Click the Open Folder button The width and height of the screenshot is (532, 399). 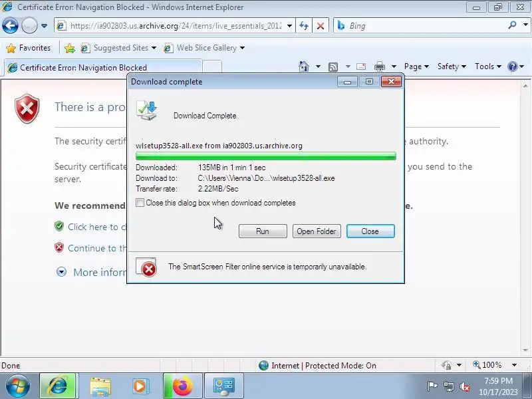317,231
